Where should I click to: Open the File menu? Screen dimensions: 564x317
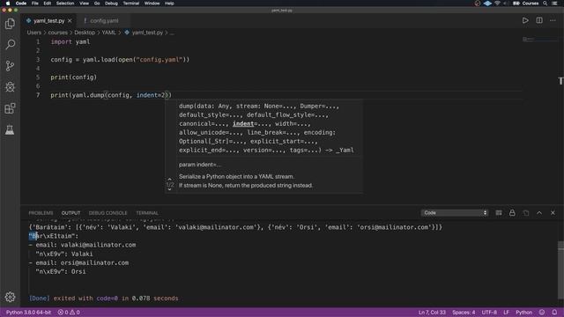tap(35, 4)
